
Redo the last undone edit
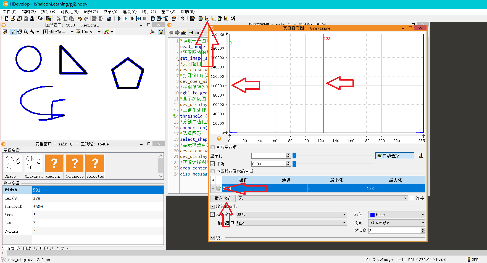pos(86,18)
